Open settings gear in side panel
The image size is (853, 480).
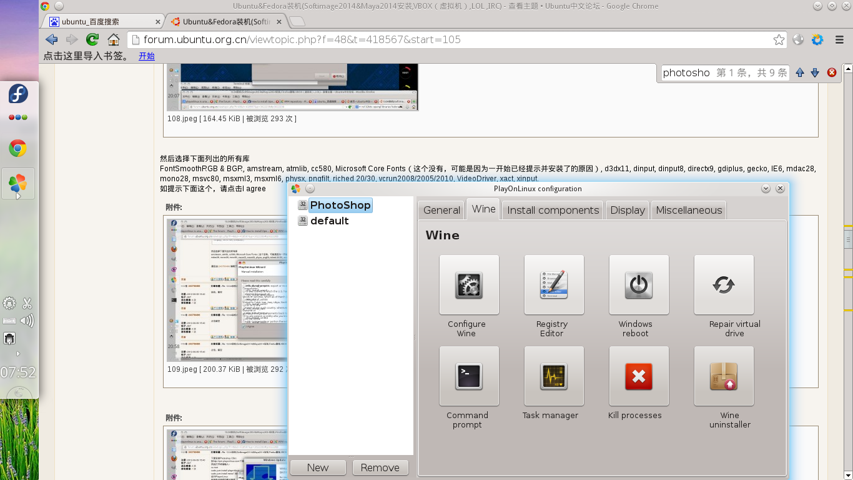click(9, 304)
